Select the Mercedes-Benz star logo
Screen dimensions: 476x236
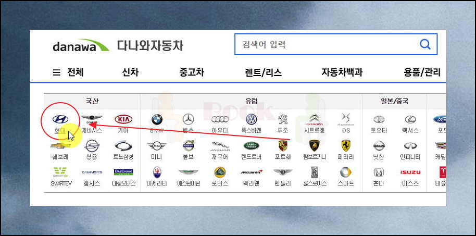pos(188,119)
